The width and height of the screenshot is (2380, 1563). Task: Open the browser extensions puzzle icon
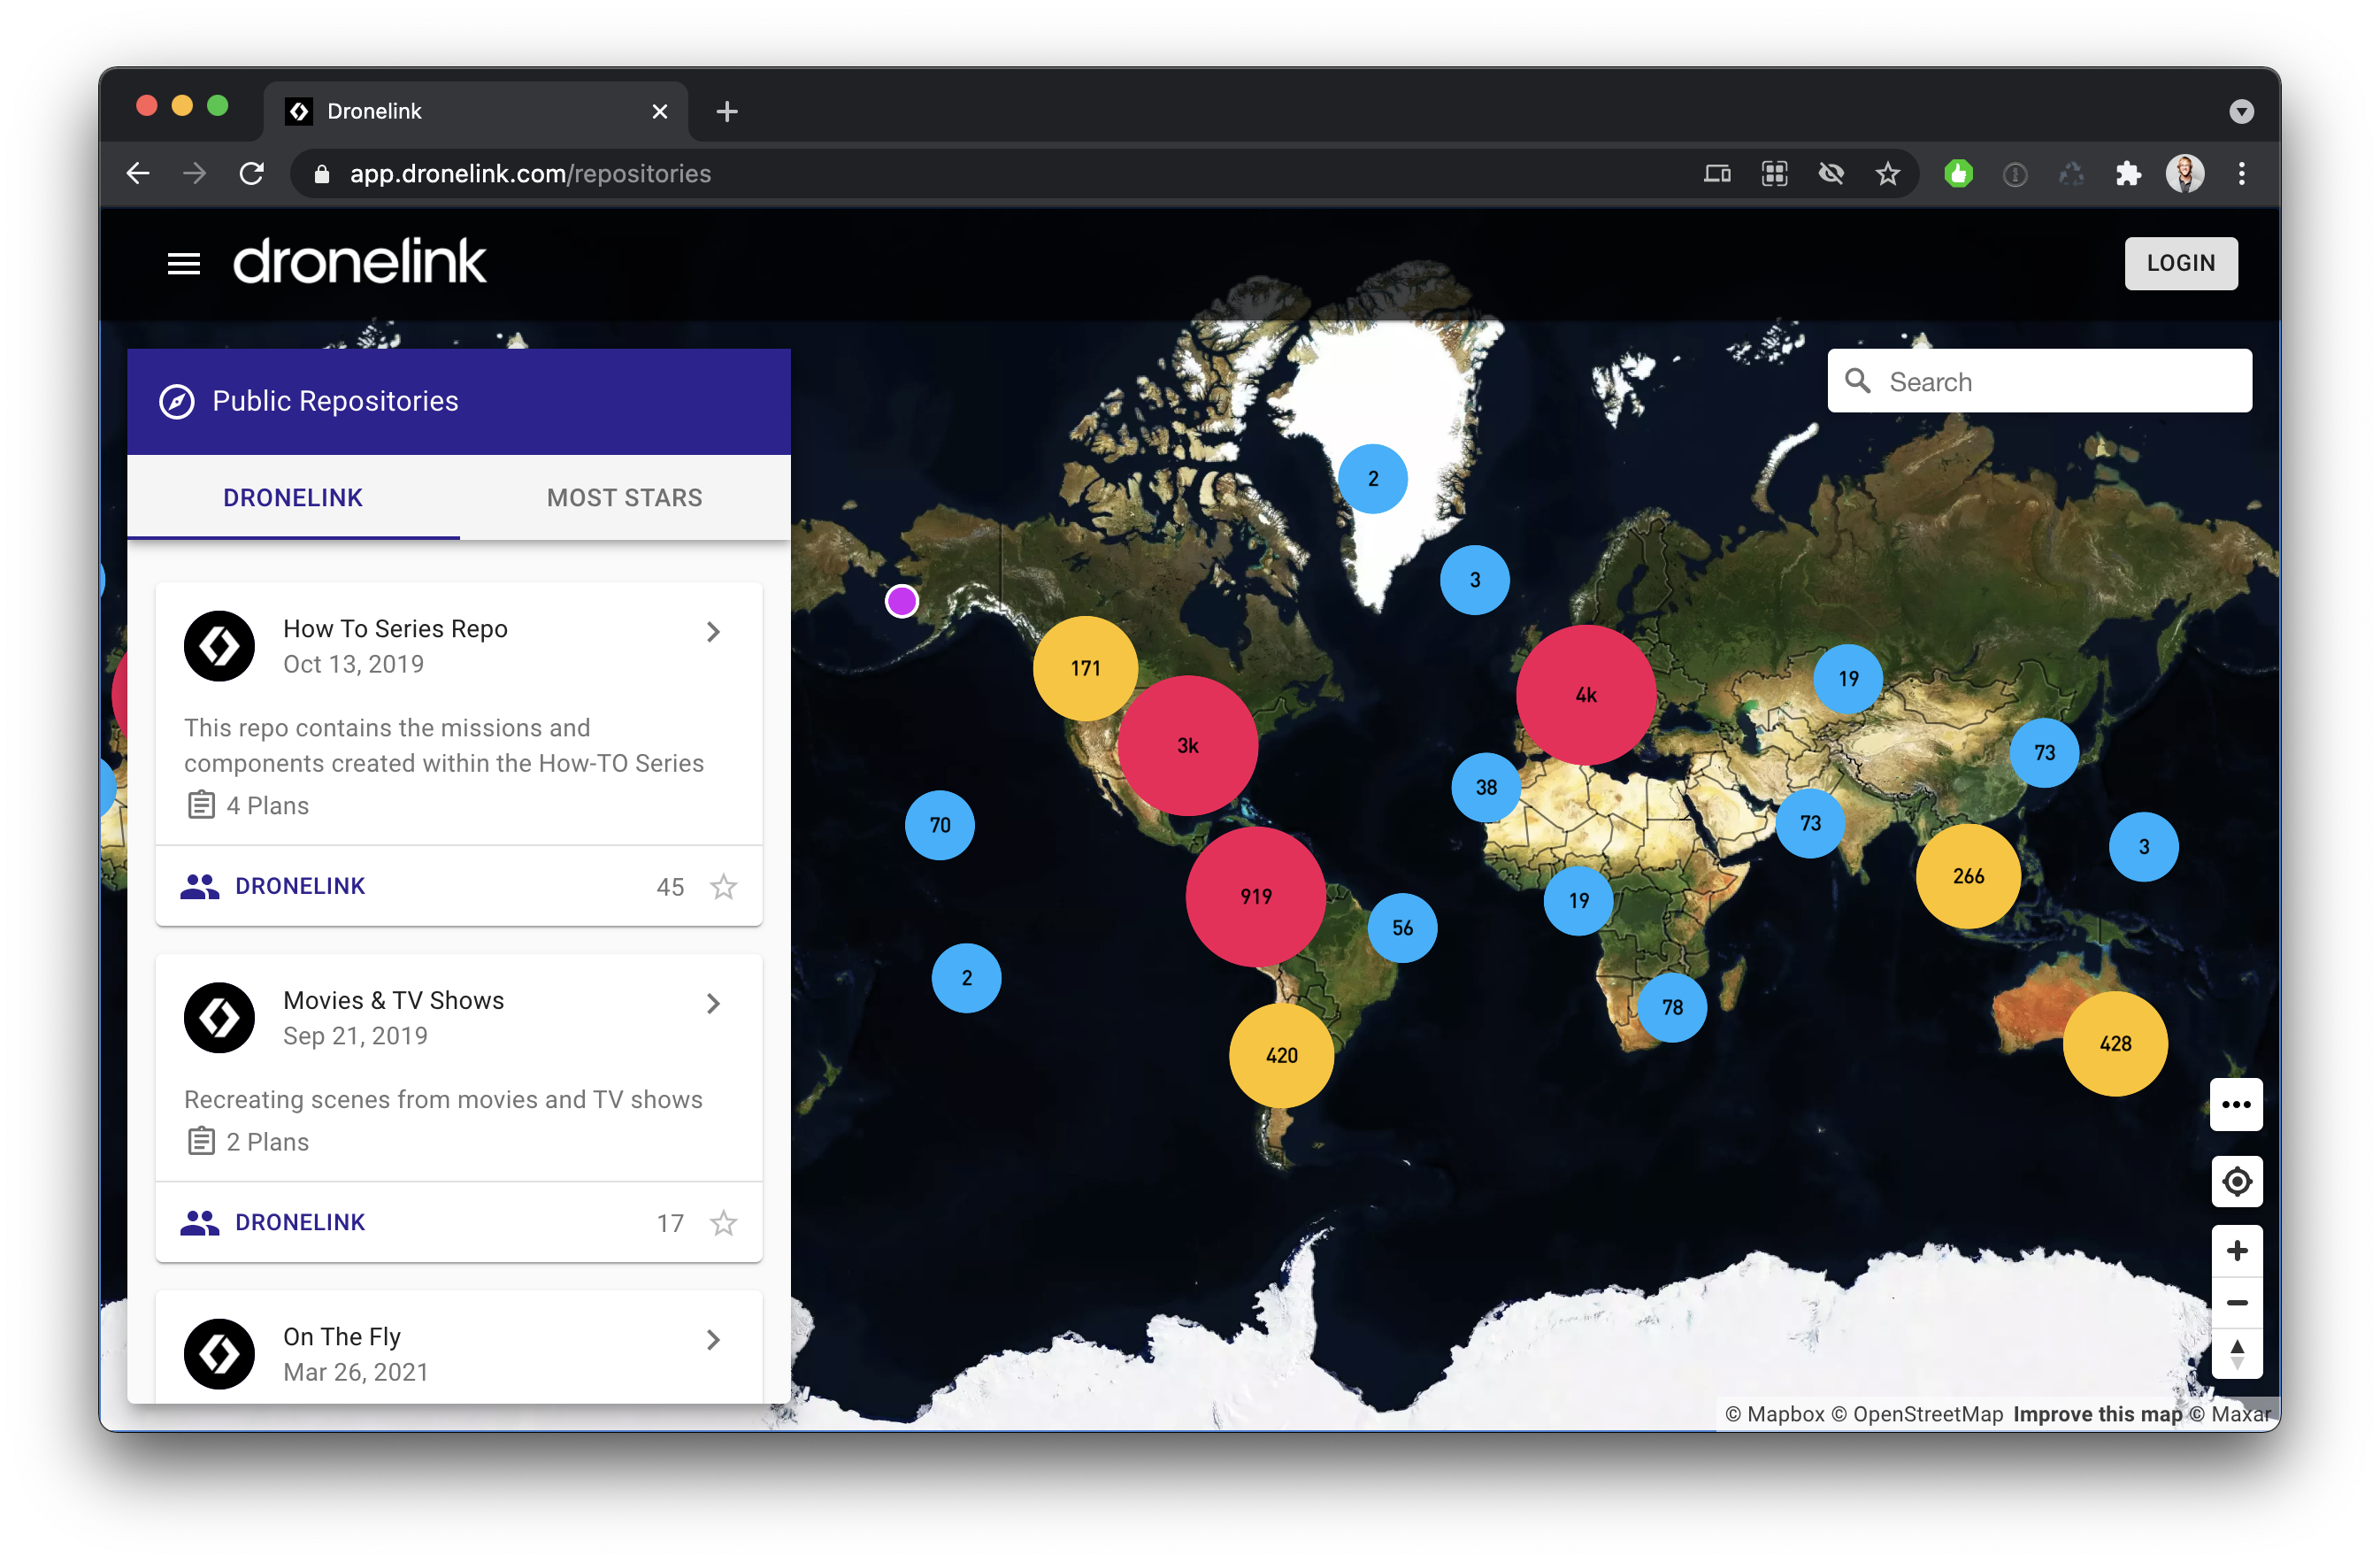(2128, 173)
